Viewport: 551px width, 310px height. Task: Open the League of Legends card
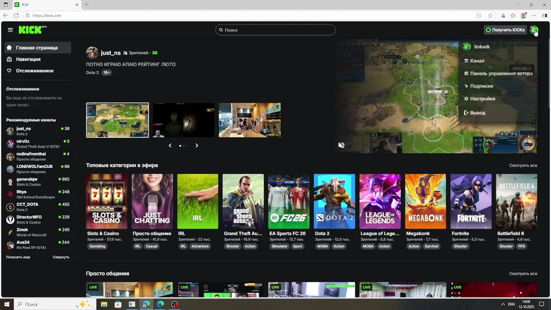pyautogui.click(x=380, y=201)
